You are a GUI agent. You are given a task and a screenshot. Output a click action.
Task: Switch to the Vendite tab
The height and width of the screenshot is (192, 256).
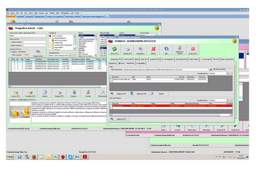click(20, 16)
